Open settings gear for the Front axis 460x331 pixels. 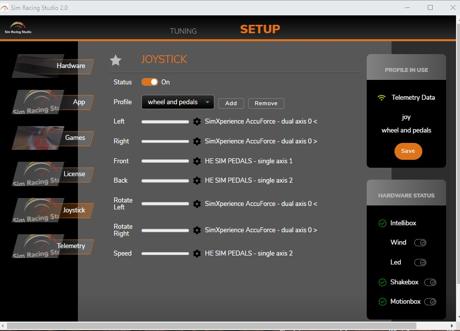pyautogui.click(x=197, y=161)
